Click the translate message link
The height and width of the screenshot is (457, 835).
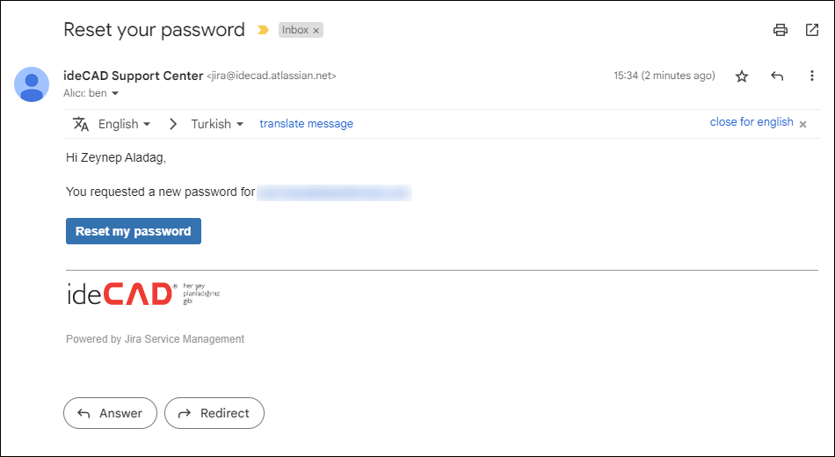306,124
